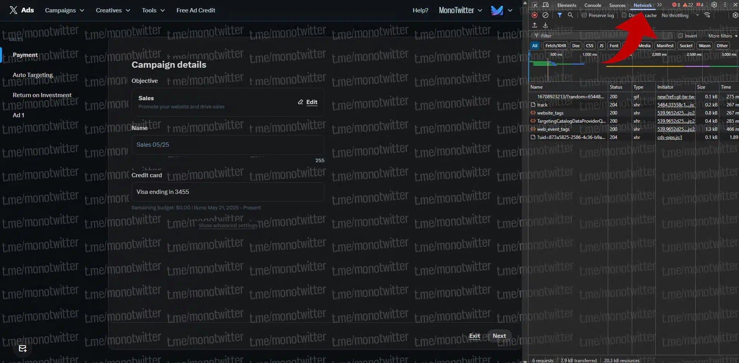739x363 pixels.
Task: Toggle the Fetch/XHR filter chip
Action: coord(556,46)
